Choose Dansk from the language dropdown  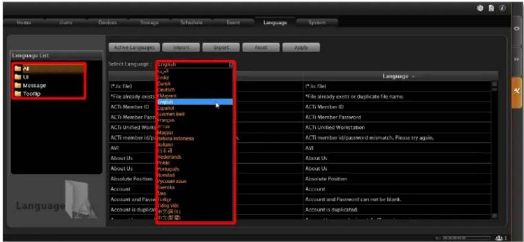click(195, 83)
